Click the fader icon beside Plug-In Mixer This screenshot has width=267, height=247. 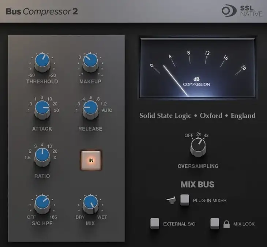(x=171, y=200)
